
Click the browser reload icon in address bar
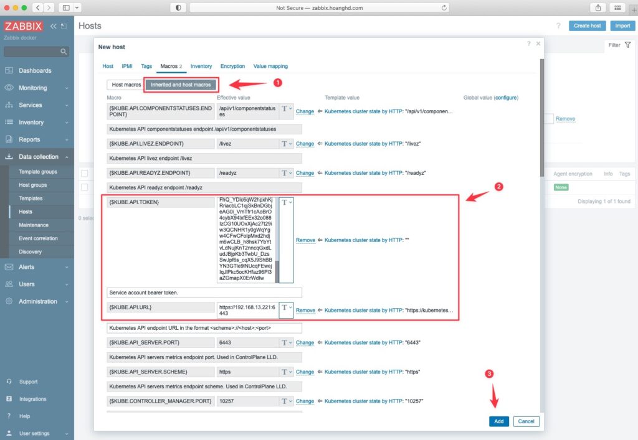(444, 7)
